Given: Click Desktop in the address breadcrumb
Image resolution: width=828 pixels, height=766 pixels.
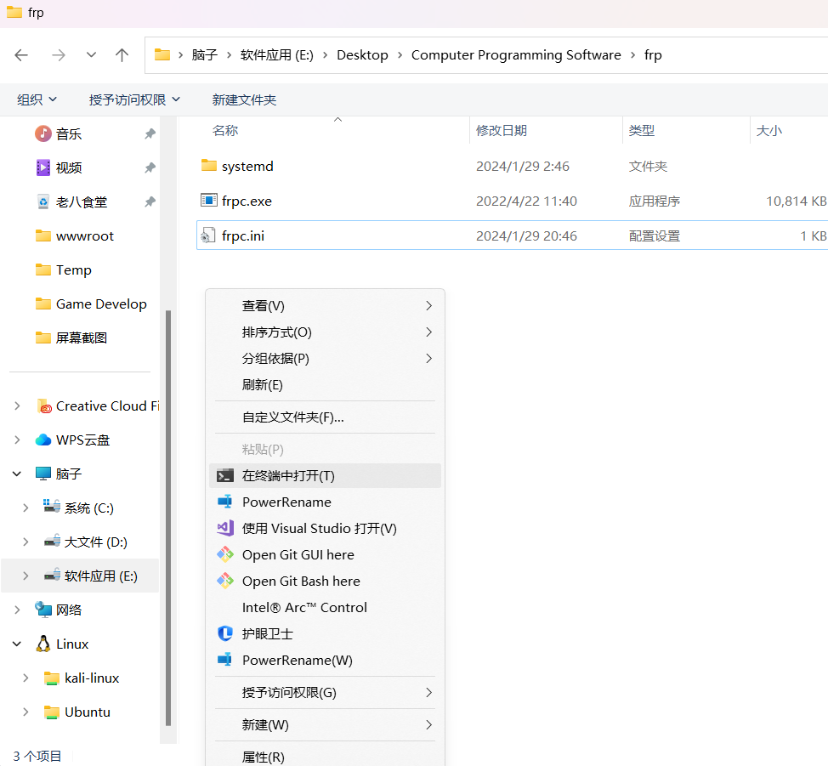Looking at the screenshot, I should (362, 55).
